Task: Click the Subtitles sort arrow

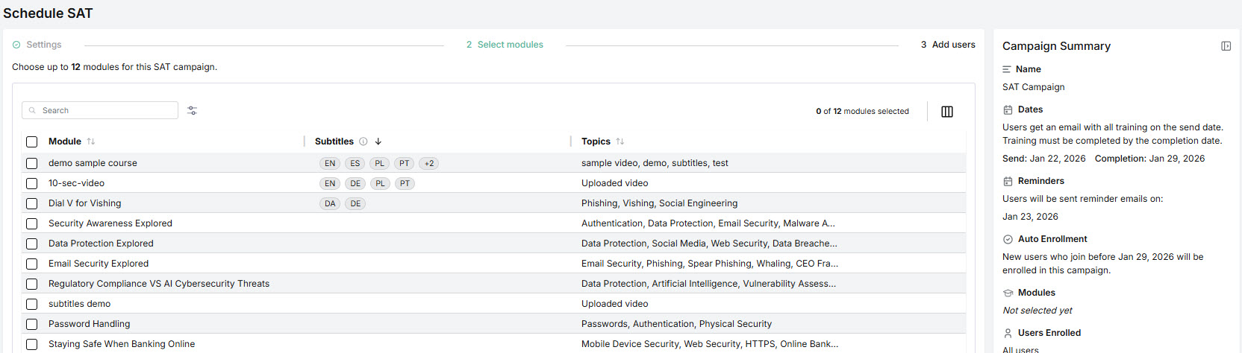Action: tap(378, 141)
